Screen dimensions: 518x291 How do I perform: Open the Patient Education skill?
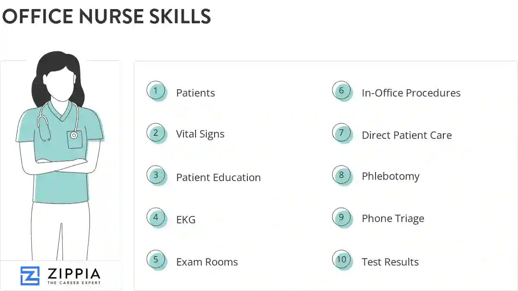click(218, 178)
